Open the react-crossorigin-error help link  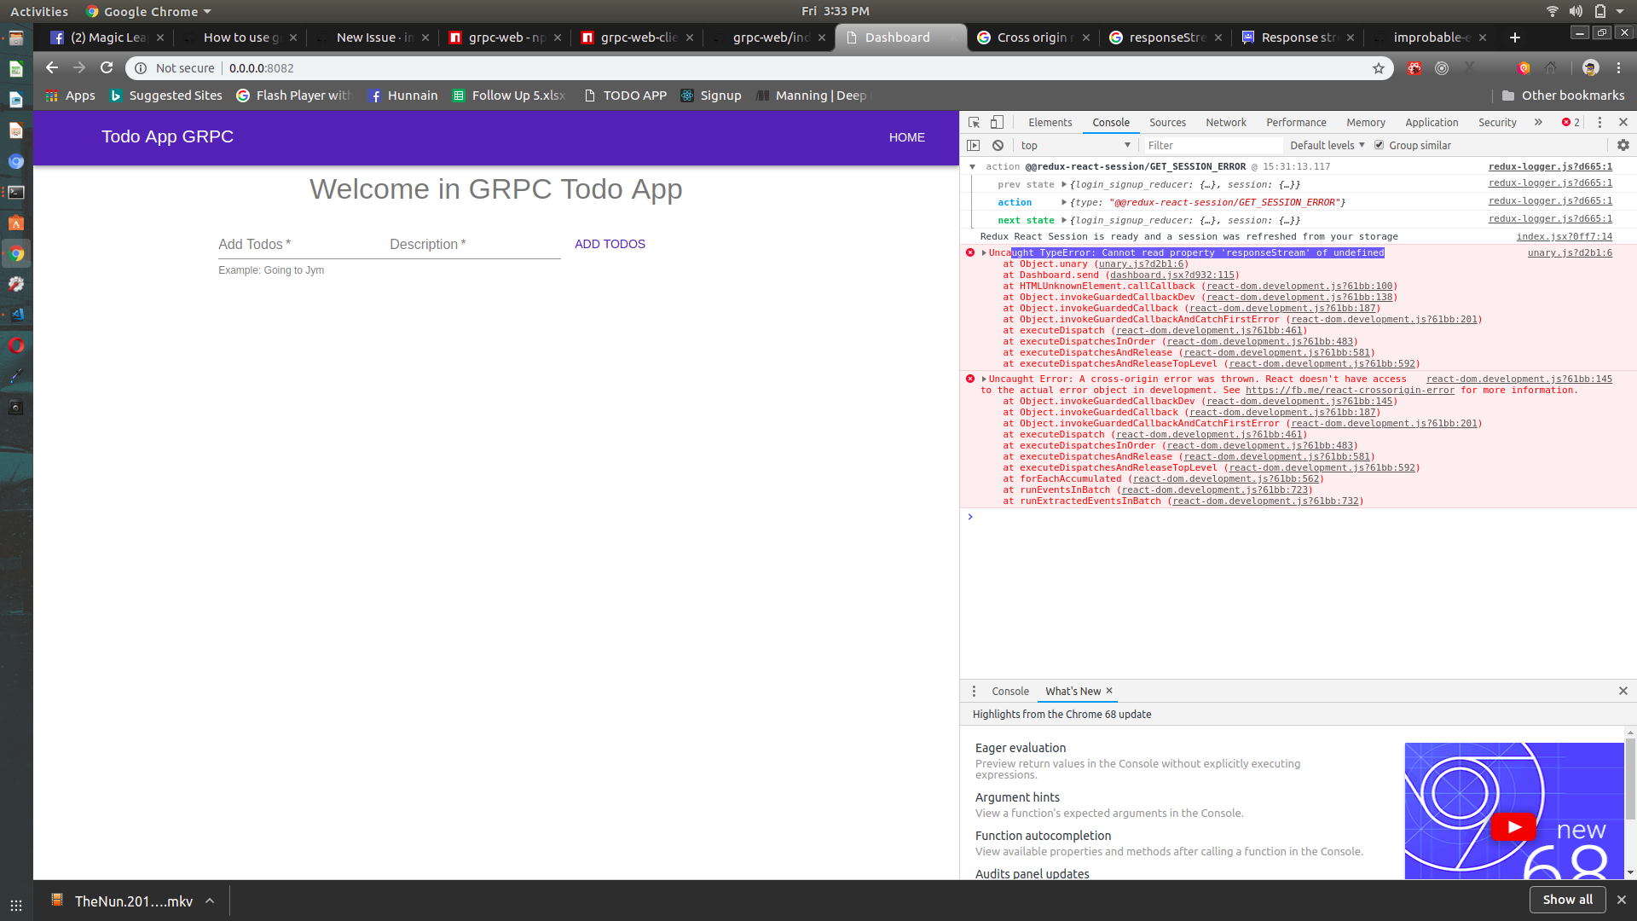pyautogui.click(x=1351, y=390)
